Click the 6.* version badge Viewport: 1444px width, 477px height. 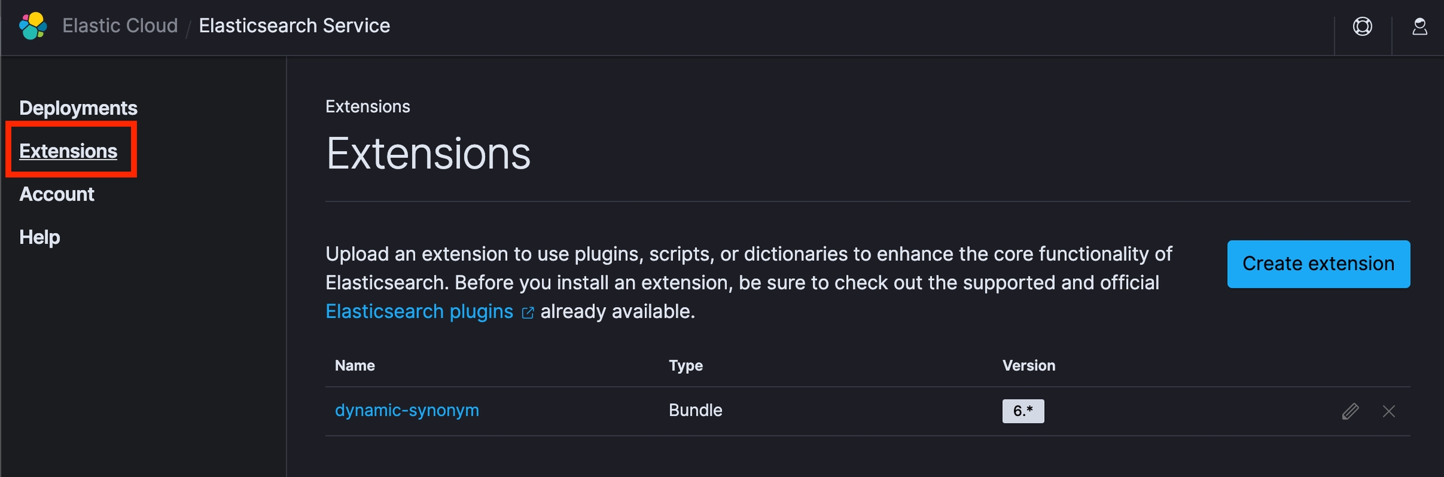[x=1023, y=411]
